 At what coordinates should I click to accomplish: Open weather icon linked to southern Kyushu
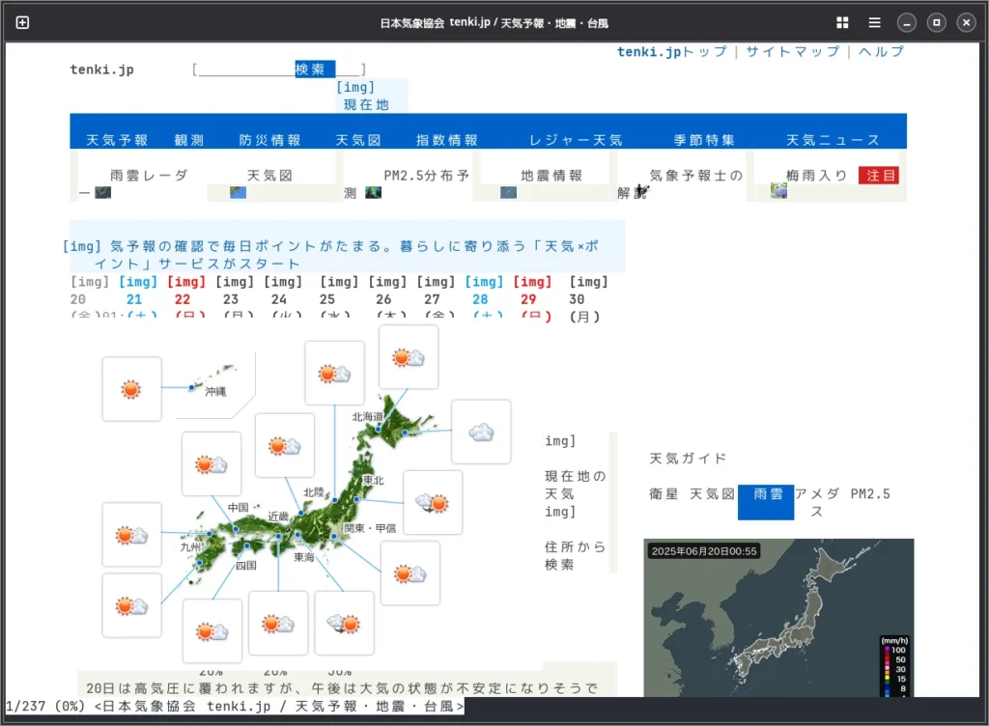(x=131, y=605)
